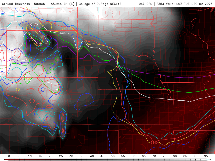Click the purple "2560" contour label
Screen dimensions: 215x161
tap(114, 60)
